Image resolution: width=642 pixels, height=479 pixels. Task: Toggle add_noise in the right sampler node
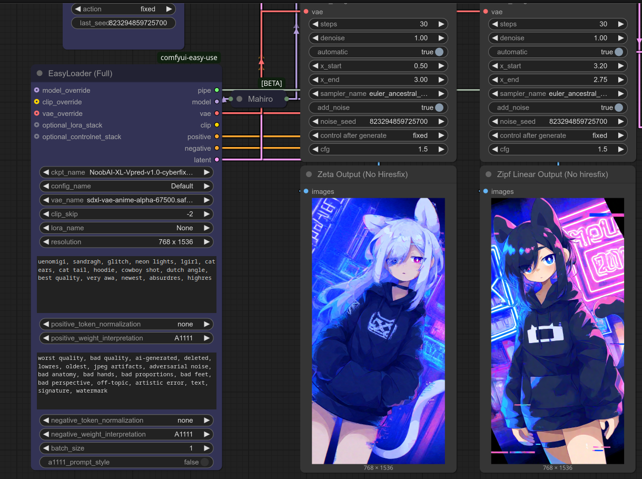(618, 107)
